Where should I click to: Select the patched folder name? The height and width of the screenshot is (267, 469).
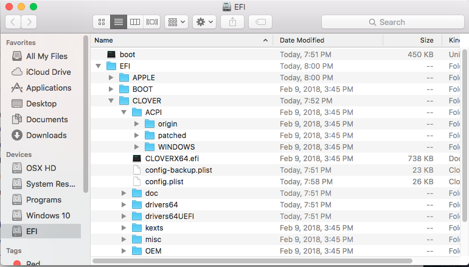click(x=172, y=136)
